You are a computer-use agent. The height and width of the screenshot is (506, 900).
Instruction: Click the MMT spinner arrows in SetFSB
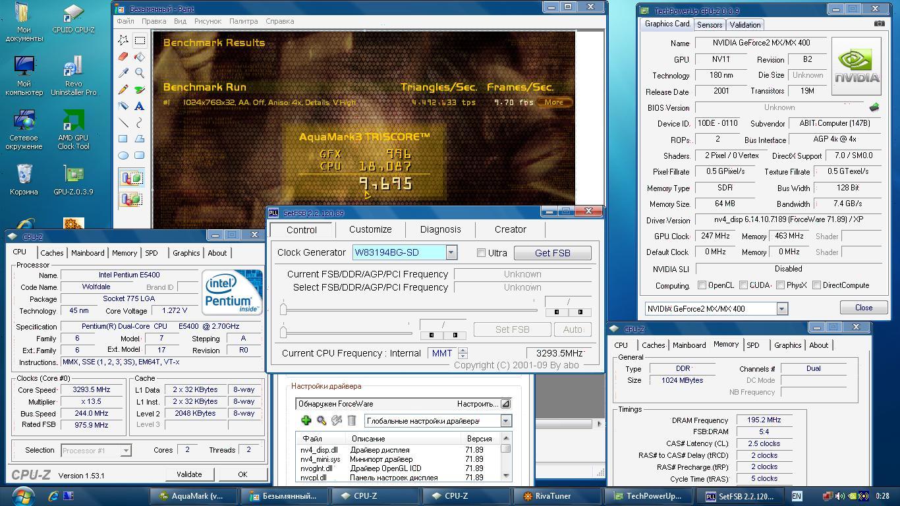[463, 353]
